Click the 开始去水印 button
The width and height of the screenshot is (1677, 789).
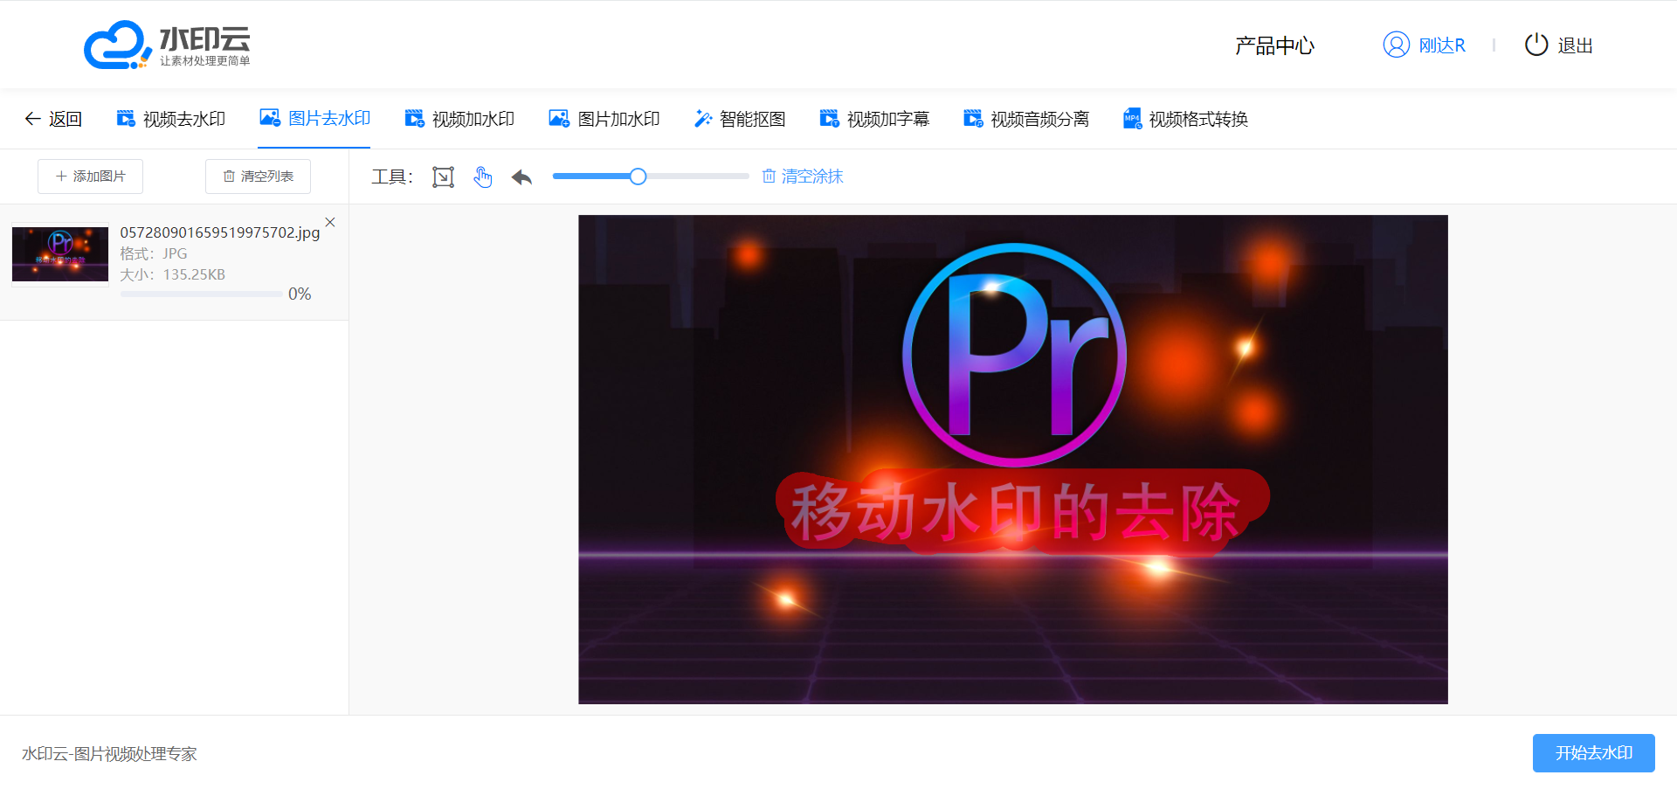click(1594, 753)
